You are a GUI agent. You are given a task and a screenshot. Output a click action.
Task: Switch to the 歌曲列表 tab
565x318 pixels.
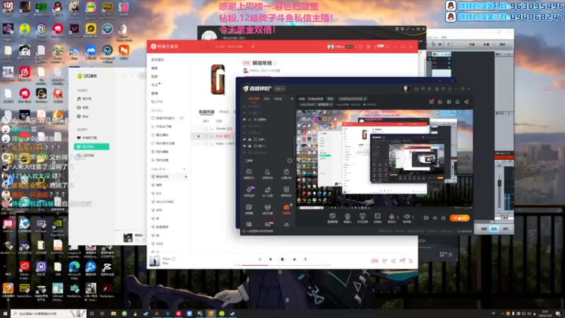206,112
